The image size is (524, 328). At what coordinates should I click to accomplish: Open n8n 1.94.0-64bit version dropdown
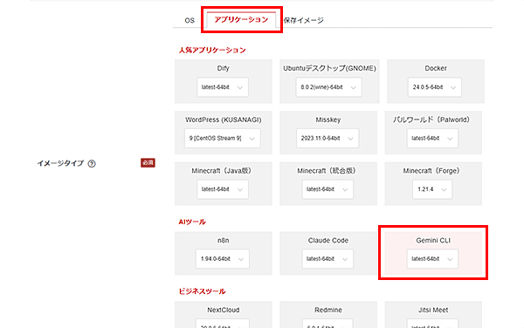click(223, 258)
